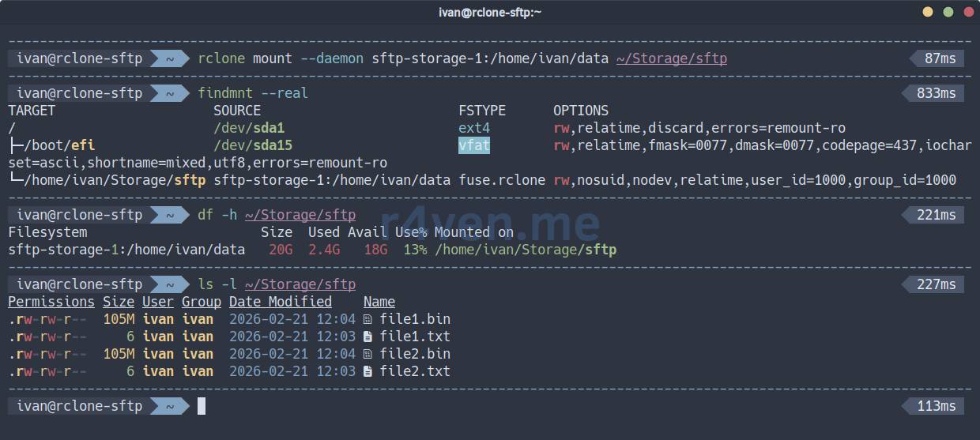Click the ~/Storage/sftp path in the df -h command
This screenshot has width=980, height=440.
pyautogui.click(x=300, y=215)
